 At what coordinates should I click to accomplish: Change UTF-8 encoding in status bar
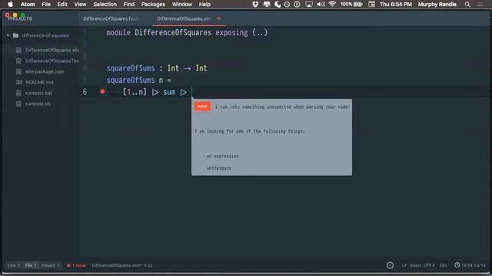[x=429, y=265]
